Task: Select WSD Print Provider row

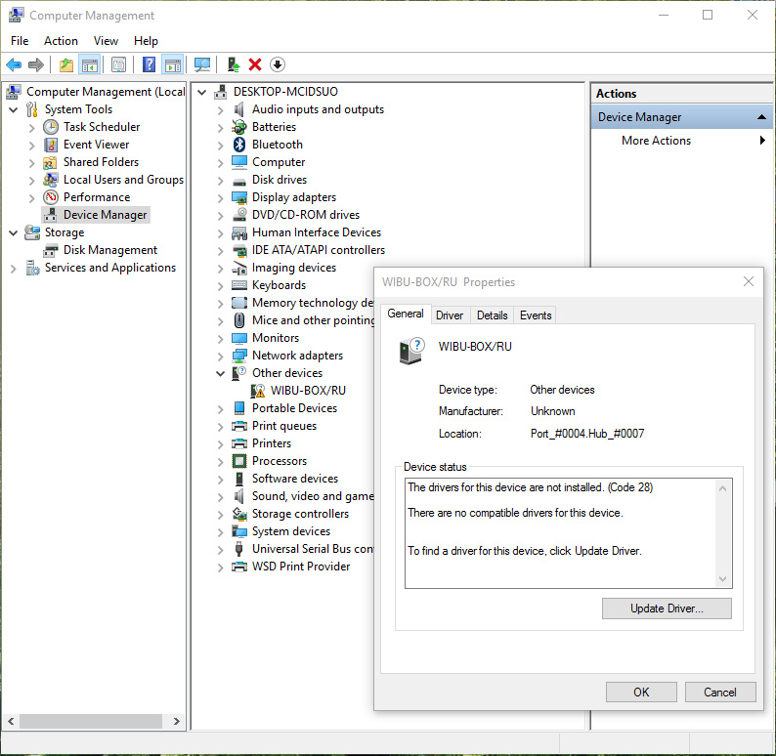Action: (301, 567)
